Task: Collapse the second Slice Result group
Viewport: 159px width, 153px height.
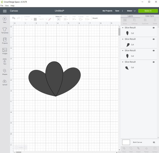Action: pos(123,39)
